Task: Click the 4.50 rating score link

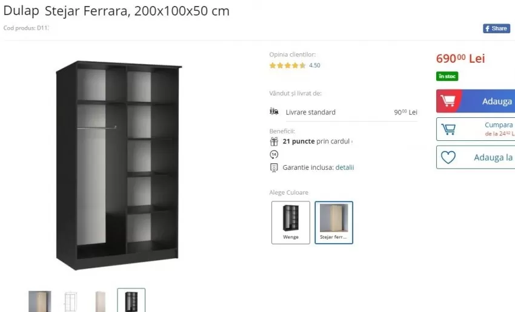Action: (314, 65)
